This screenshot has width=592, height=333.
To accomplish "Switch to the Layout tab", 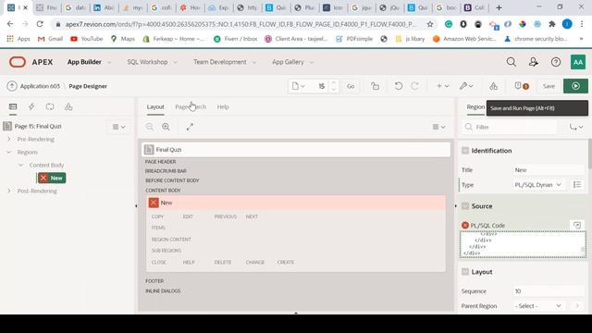I will (155, 107).
